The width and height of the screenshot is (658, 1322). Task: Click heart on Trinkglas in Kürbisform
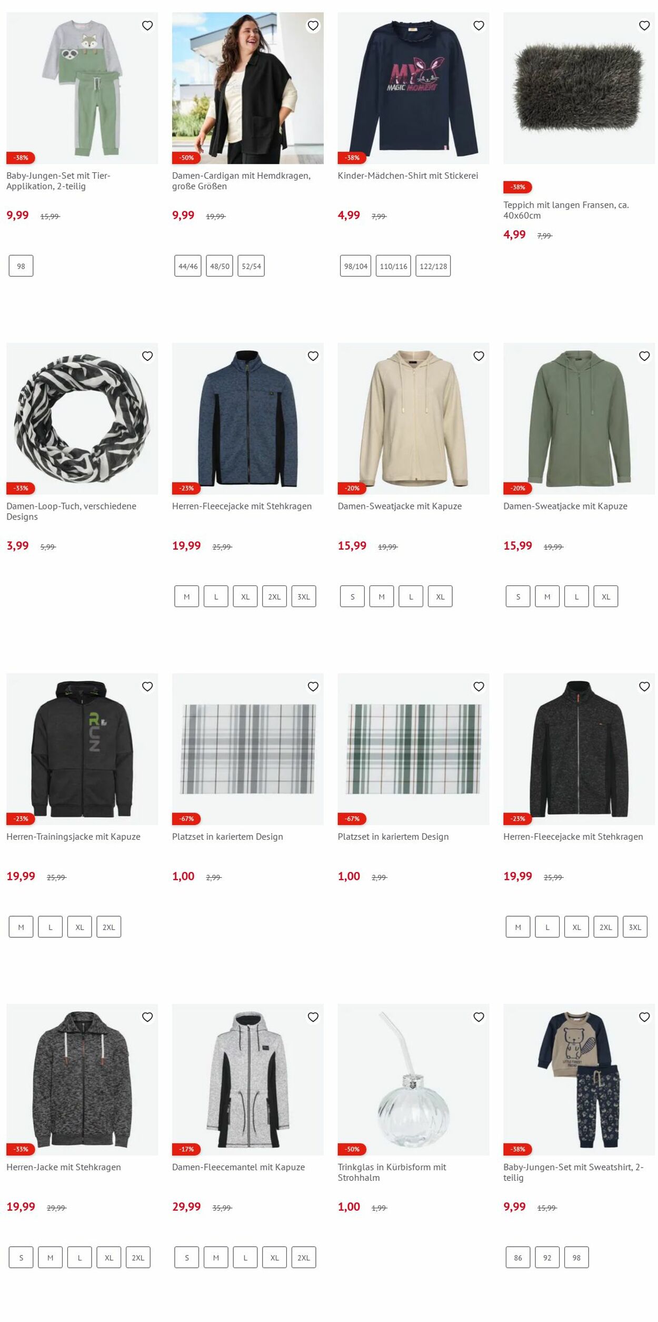[478, 1017]
